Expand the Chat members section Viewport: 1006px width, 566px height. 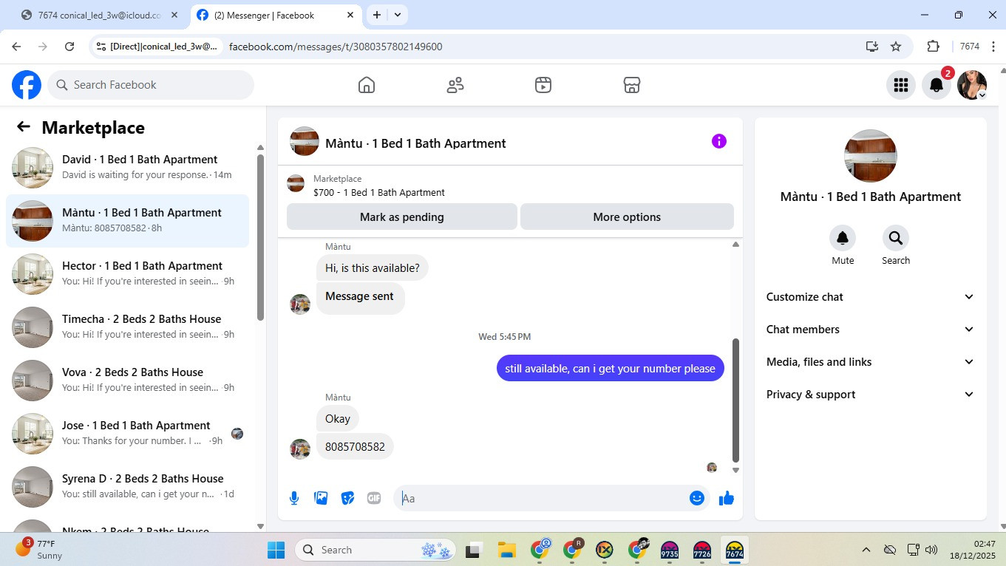[x=870, y=330]
